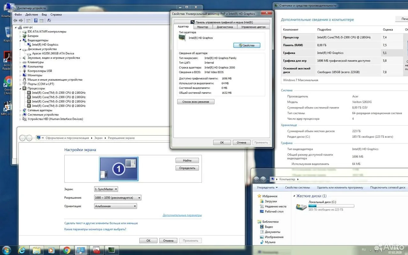Open the Действие menu
Screen dimensions: 408x255
[32, 14]
